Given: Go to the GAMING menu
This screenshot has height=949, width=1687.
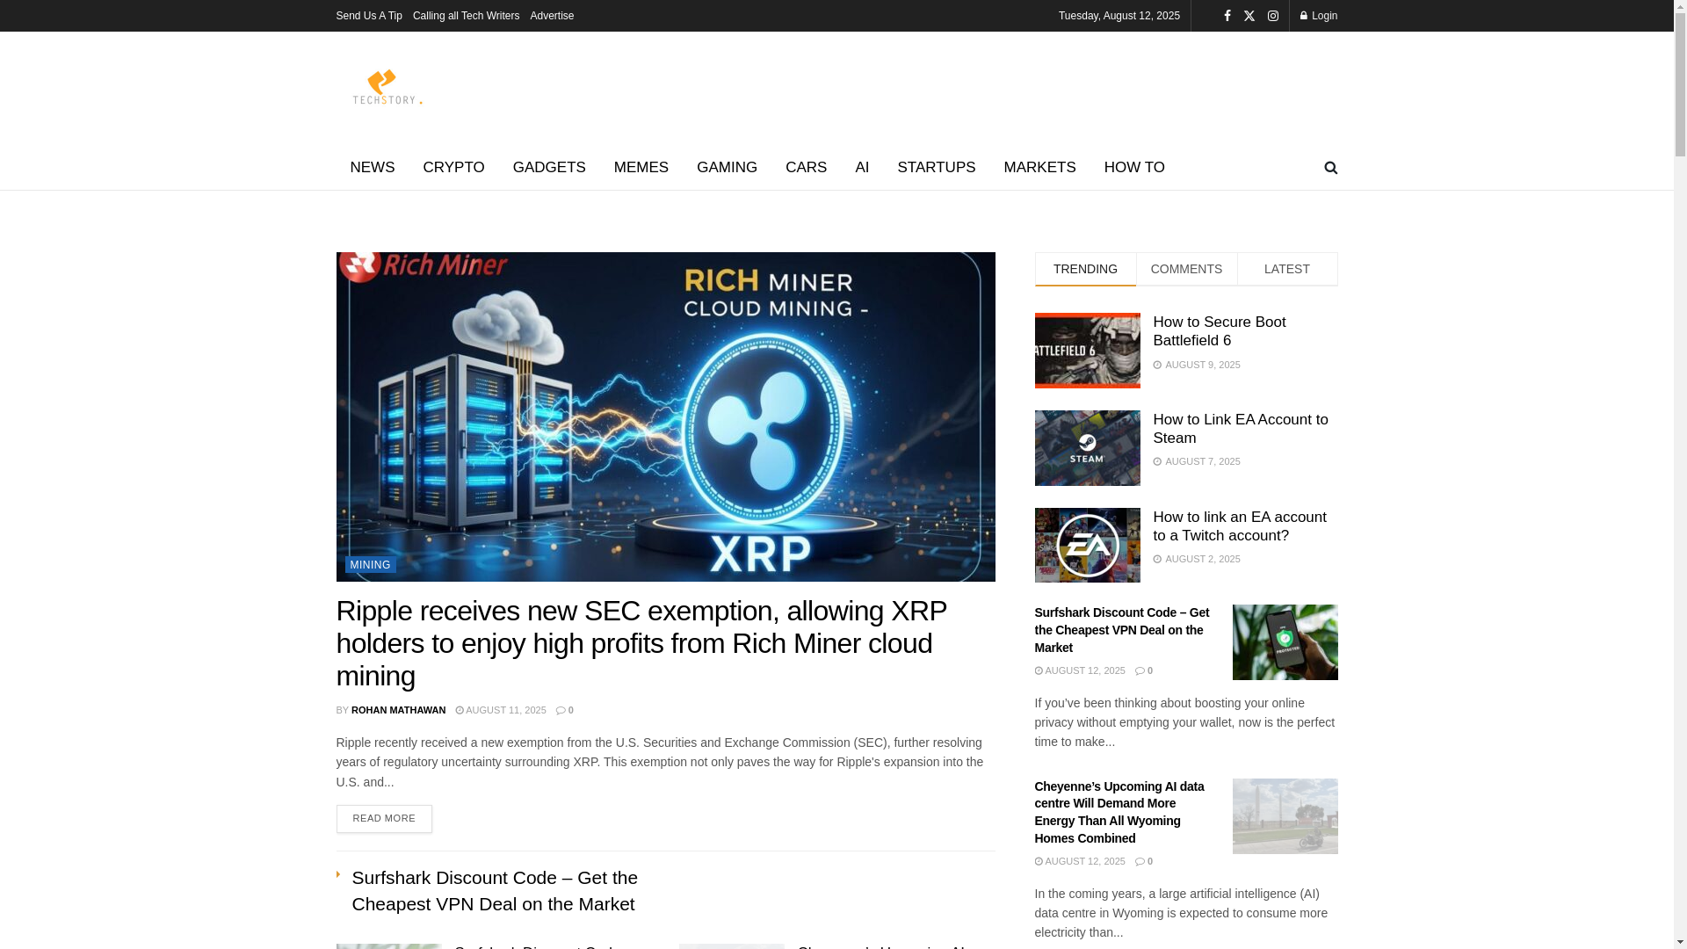Looking at the screenshot, I should [x=727, y=168].
